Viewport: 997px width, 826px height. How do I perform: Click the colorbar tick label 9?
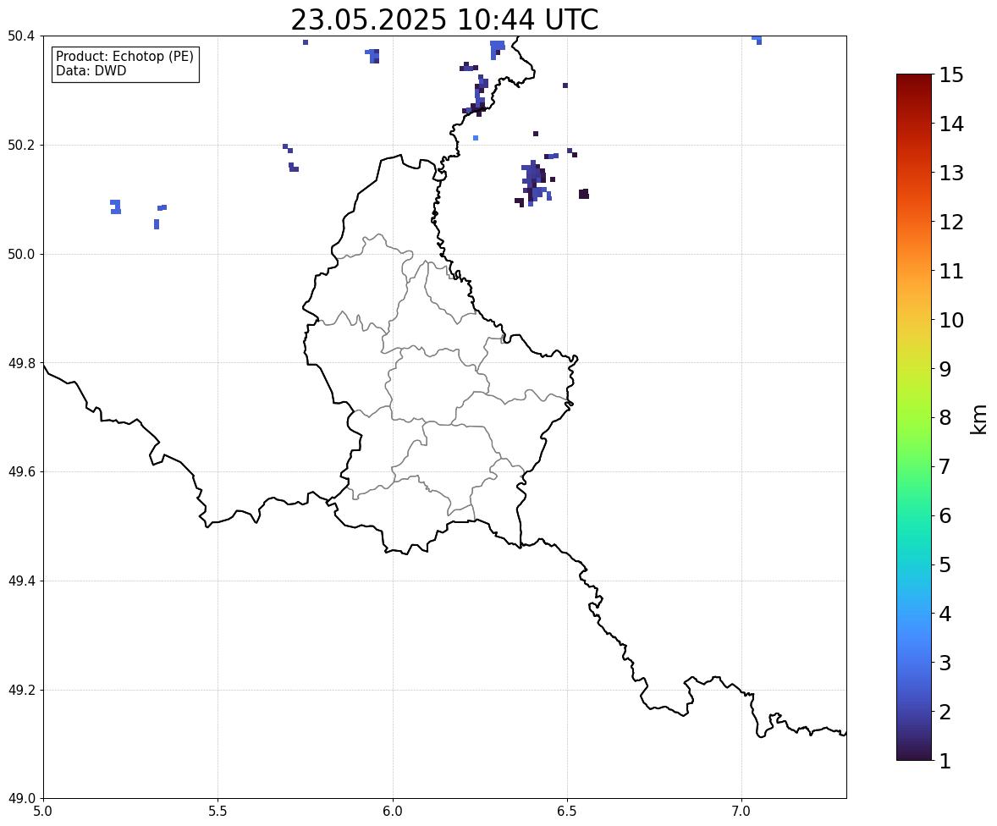[945, 369]
